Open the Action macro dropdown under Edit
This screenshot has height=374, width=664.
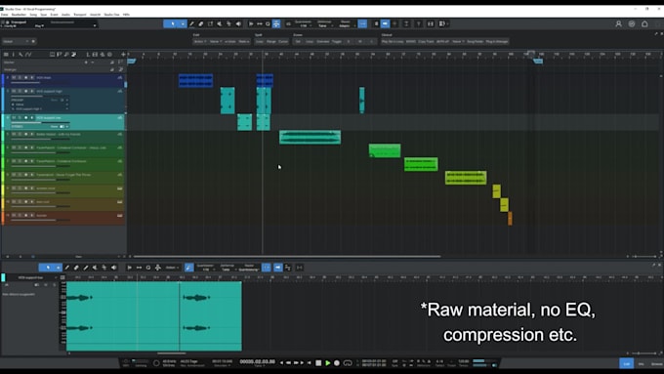[200, 42]
